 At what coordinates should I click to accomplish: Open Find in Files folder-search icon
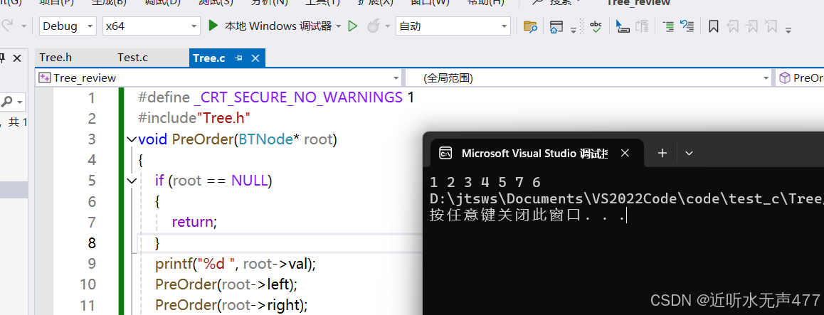[x=530, y=26]
